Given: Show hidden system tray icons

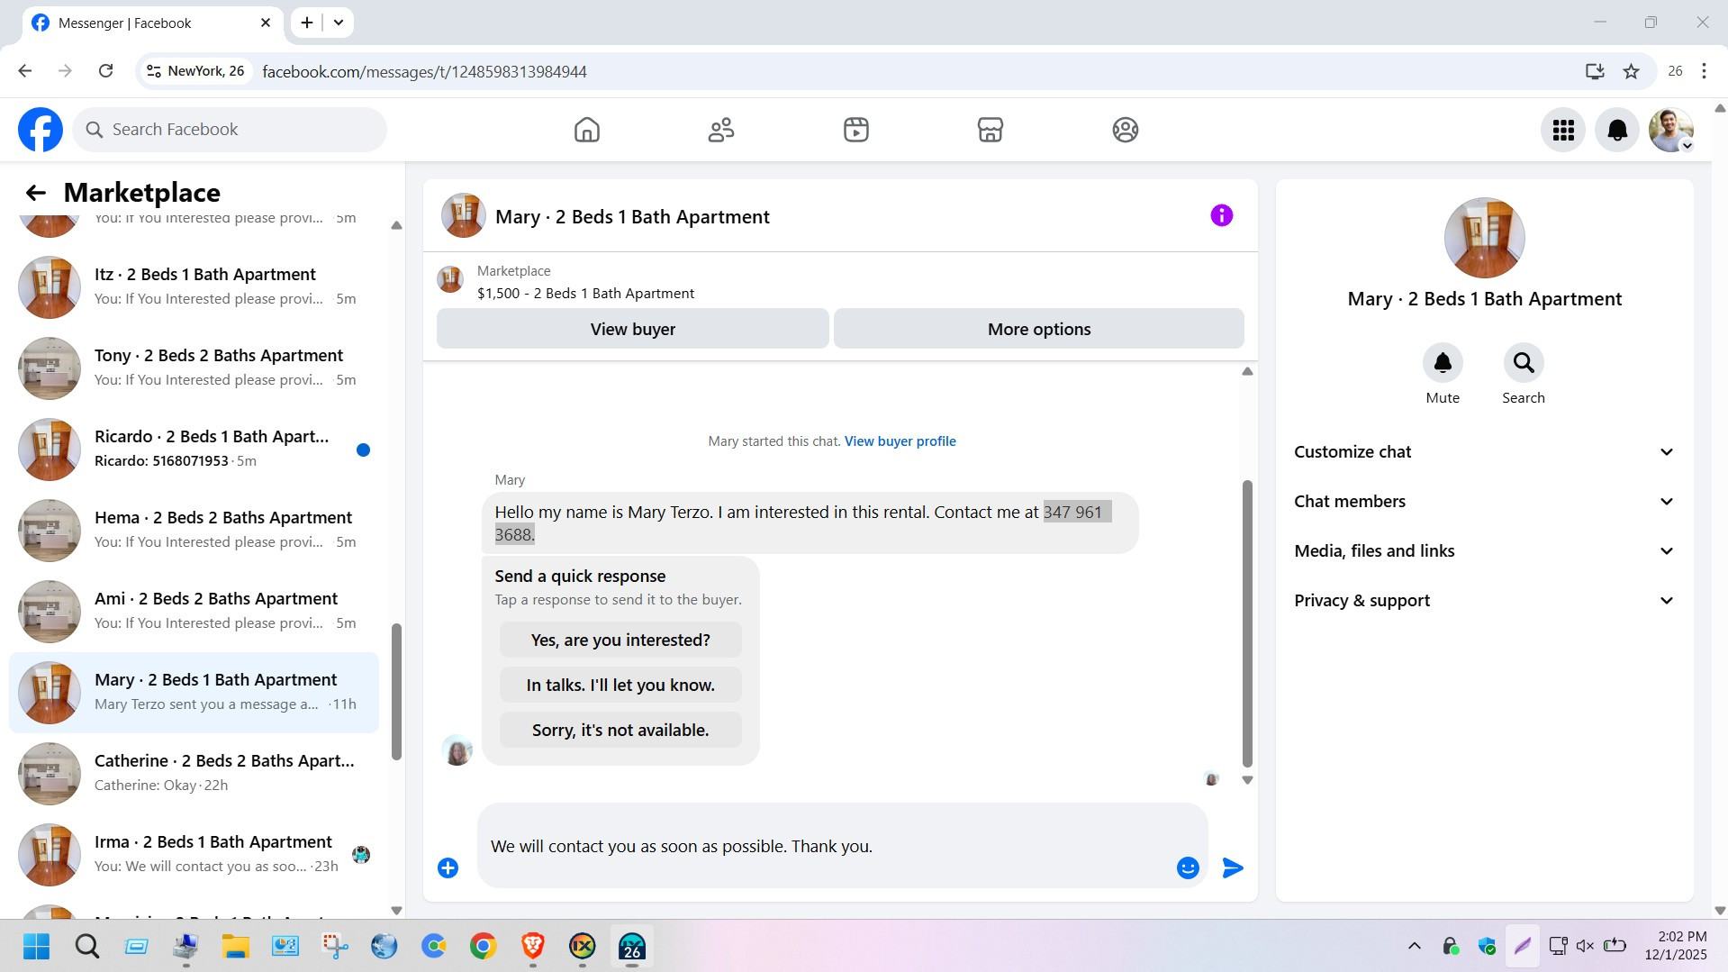Looking at the screenshot, I should click(x=1415, y=946).
